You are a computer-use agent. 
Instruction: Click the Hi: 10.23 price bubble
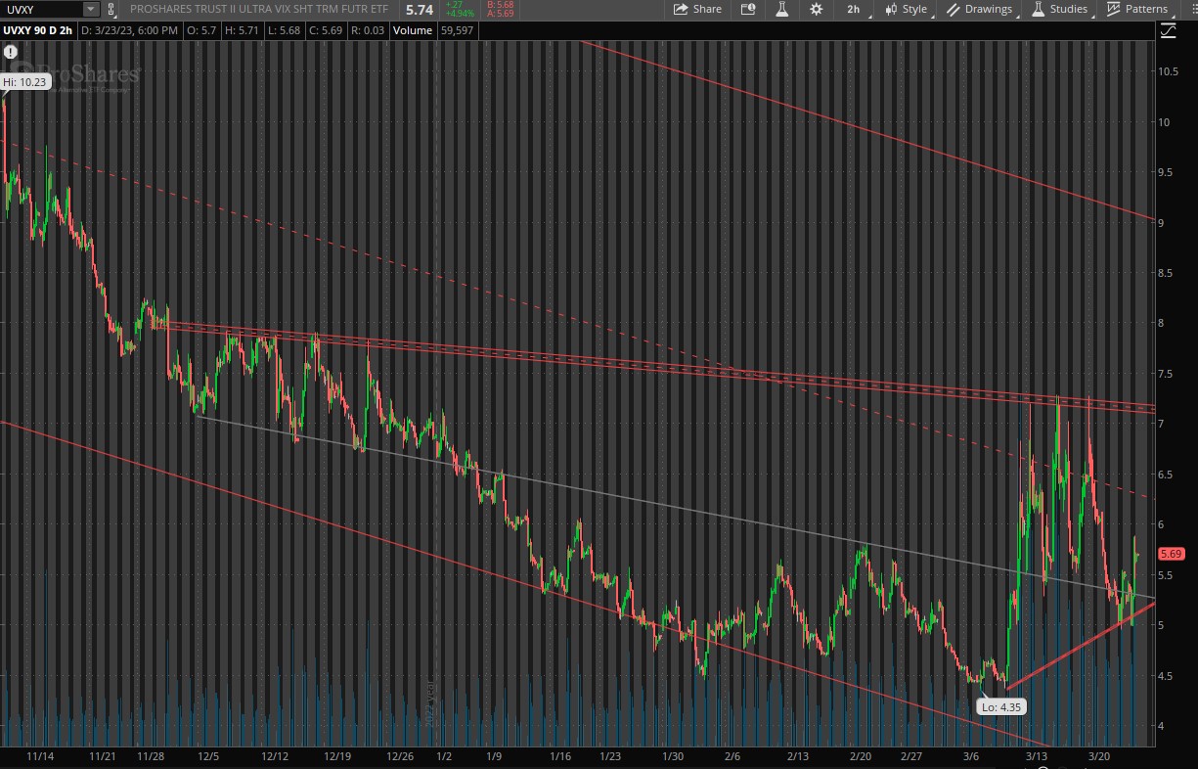24,82
